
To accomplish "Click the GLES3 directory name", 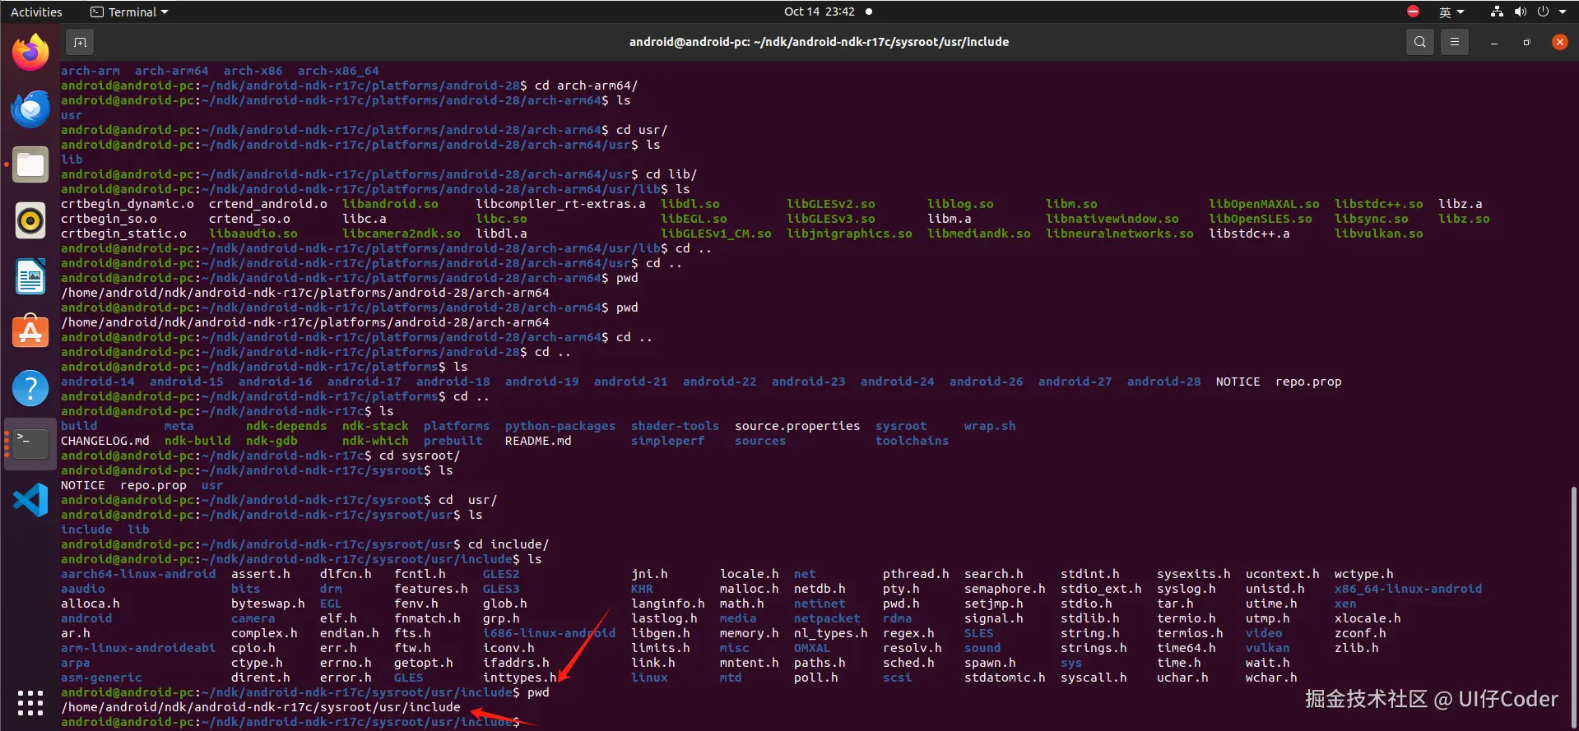I will 501,589.
